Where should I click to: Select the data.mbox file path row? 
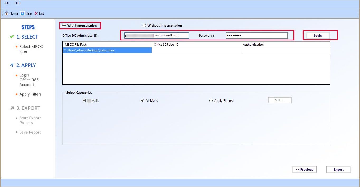(107, 50)
